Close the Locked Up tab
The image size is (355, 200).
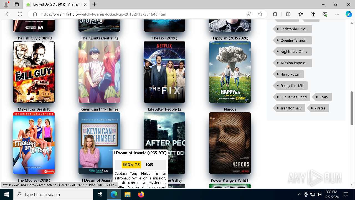[x=85, y=4]
